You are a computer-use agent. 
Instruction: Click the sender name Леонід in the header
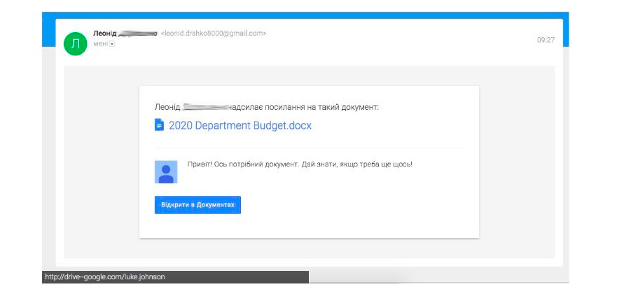[104, 34]
